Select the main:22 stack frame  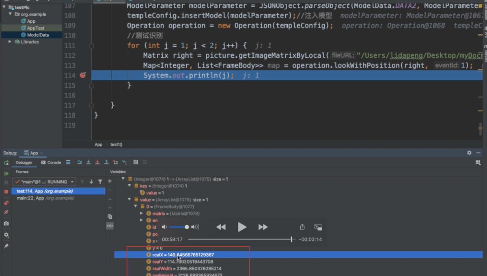45,198
